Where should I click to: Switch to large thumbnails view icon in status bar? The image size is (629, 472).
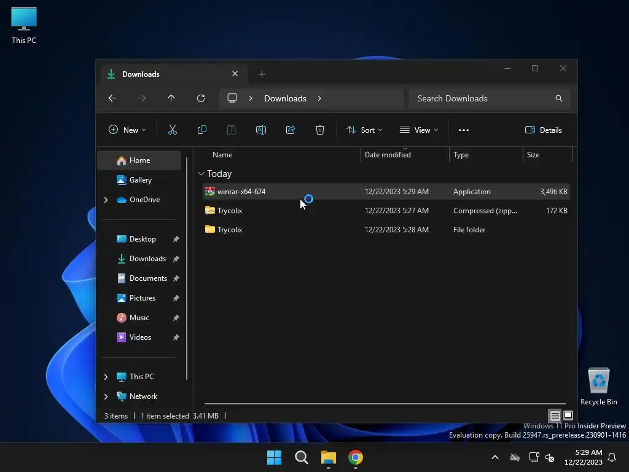pyautogui.click(x=568, y=415)
